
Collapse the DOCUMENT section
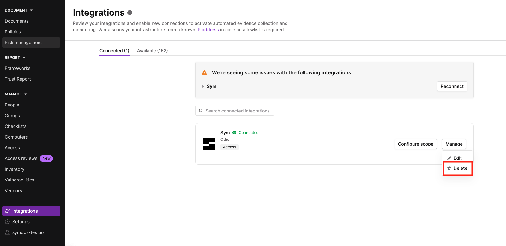(19, 10)
